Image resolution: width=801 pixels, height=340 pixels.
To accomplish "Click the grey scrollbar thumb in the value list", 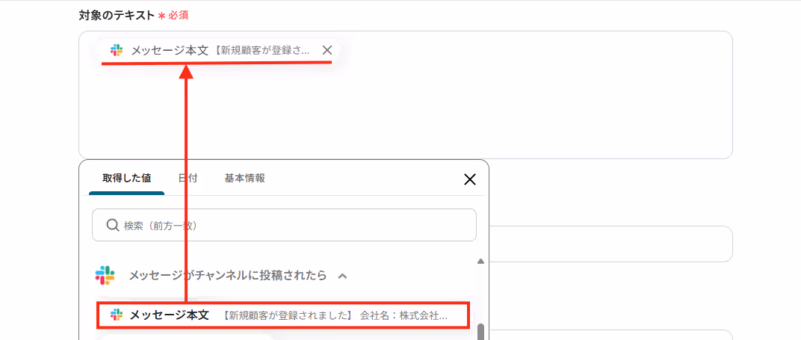I will (x=480, y=332).
